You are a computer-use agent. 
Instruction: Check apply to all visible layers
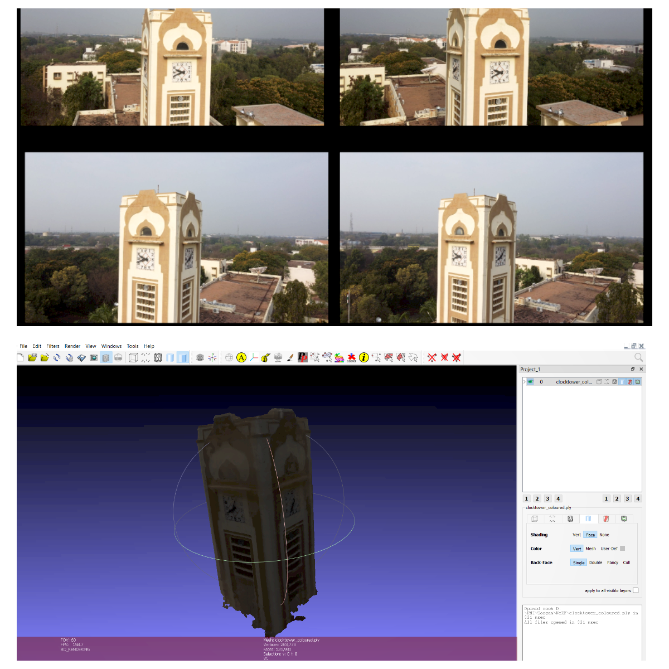click(636, 590)
